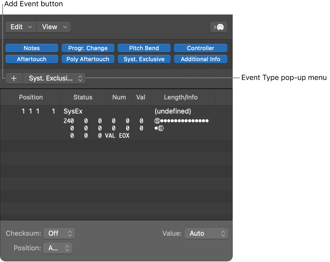The height and width of the screenshot is (262, 330).
Task: Open the Checksum pop-up menu
Action: click(x=59, y=233)
